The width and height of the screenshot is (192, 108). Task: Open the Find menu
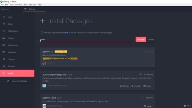26,5
